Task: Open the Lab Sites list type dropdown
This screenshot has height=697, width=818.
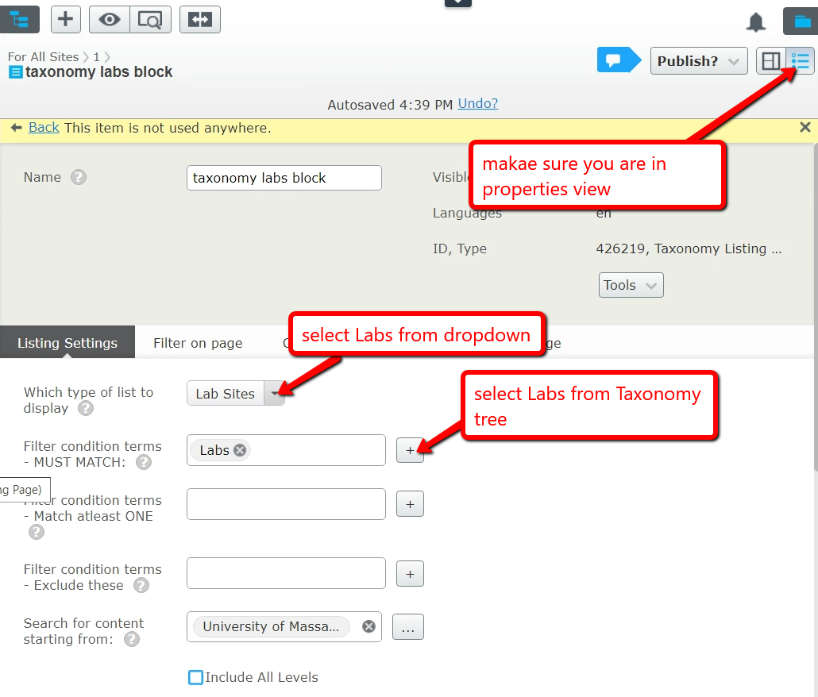Action: [274, 394]
